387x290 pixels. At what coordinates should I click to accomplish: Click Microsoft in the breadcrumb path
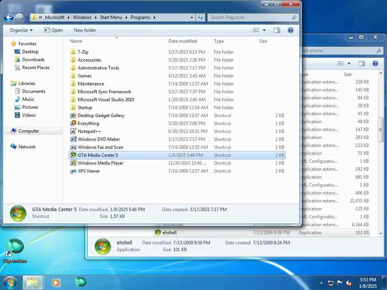[x=54, y=17]
